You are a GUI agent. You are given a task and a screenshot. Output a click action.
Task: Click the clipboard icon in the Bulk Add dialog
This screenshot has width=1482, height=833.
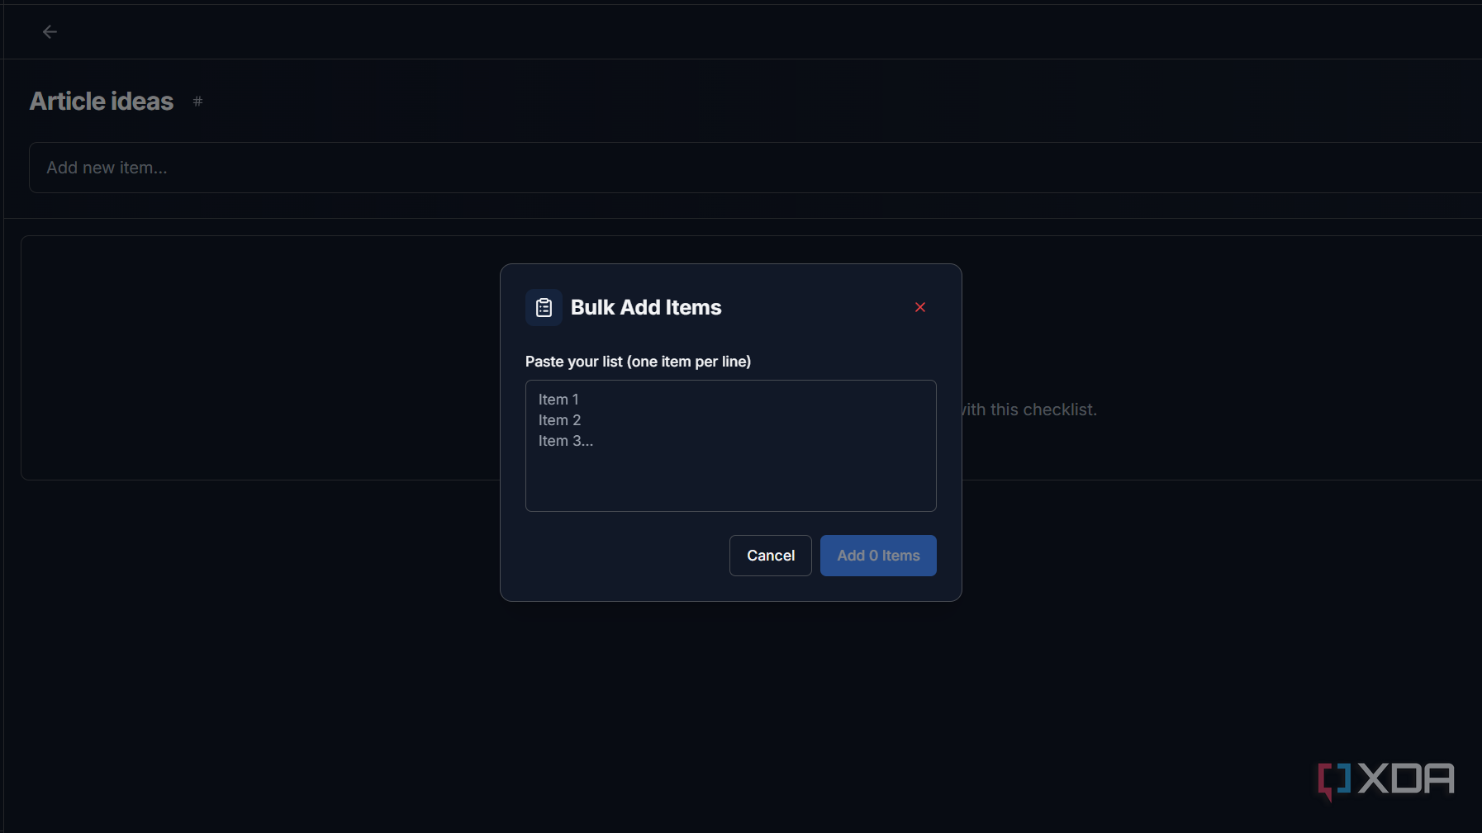[544, 307]
